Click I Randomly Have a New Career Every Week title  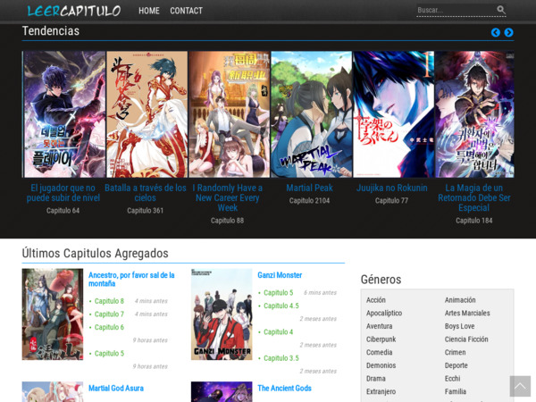[227, 197]
